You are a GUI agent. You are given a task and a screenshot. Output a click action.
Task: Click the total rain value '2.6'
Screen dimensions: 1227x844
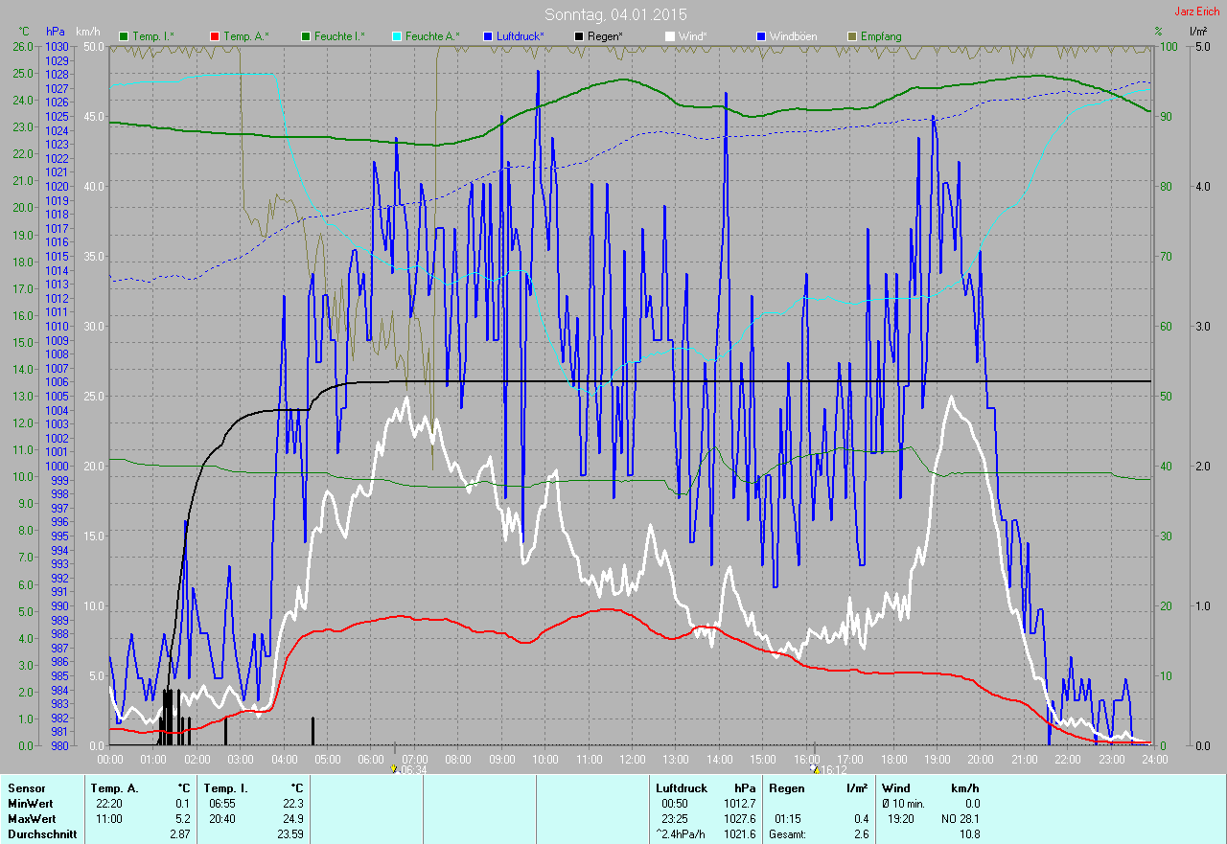pyautogui.click(x=861, y=834)
